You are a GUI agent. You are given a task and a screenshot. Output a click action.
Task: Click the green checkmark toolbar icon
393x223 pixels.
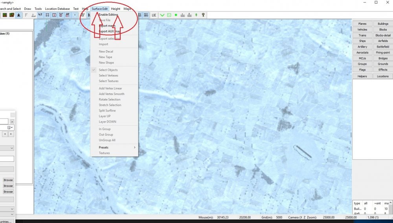(x=162, y=15)
